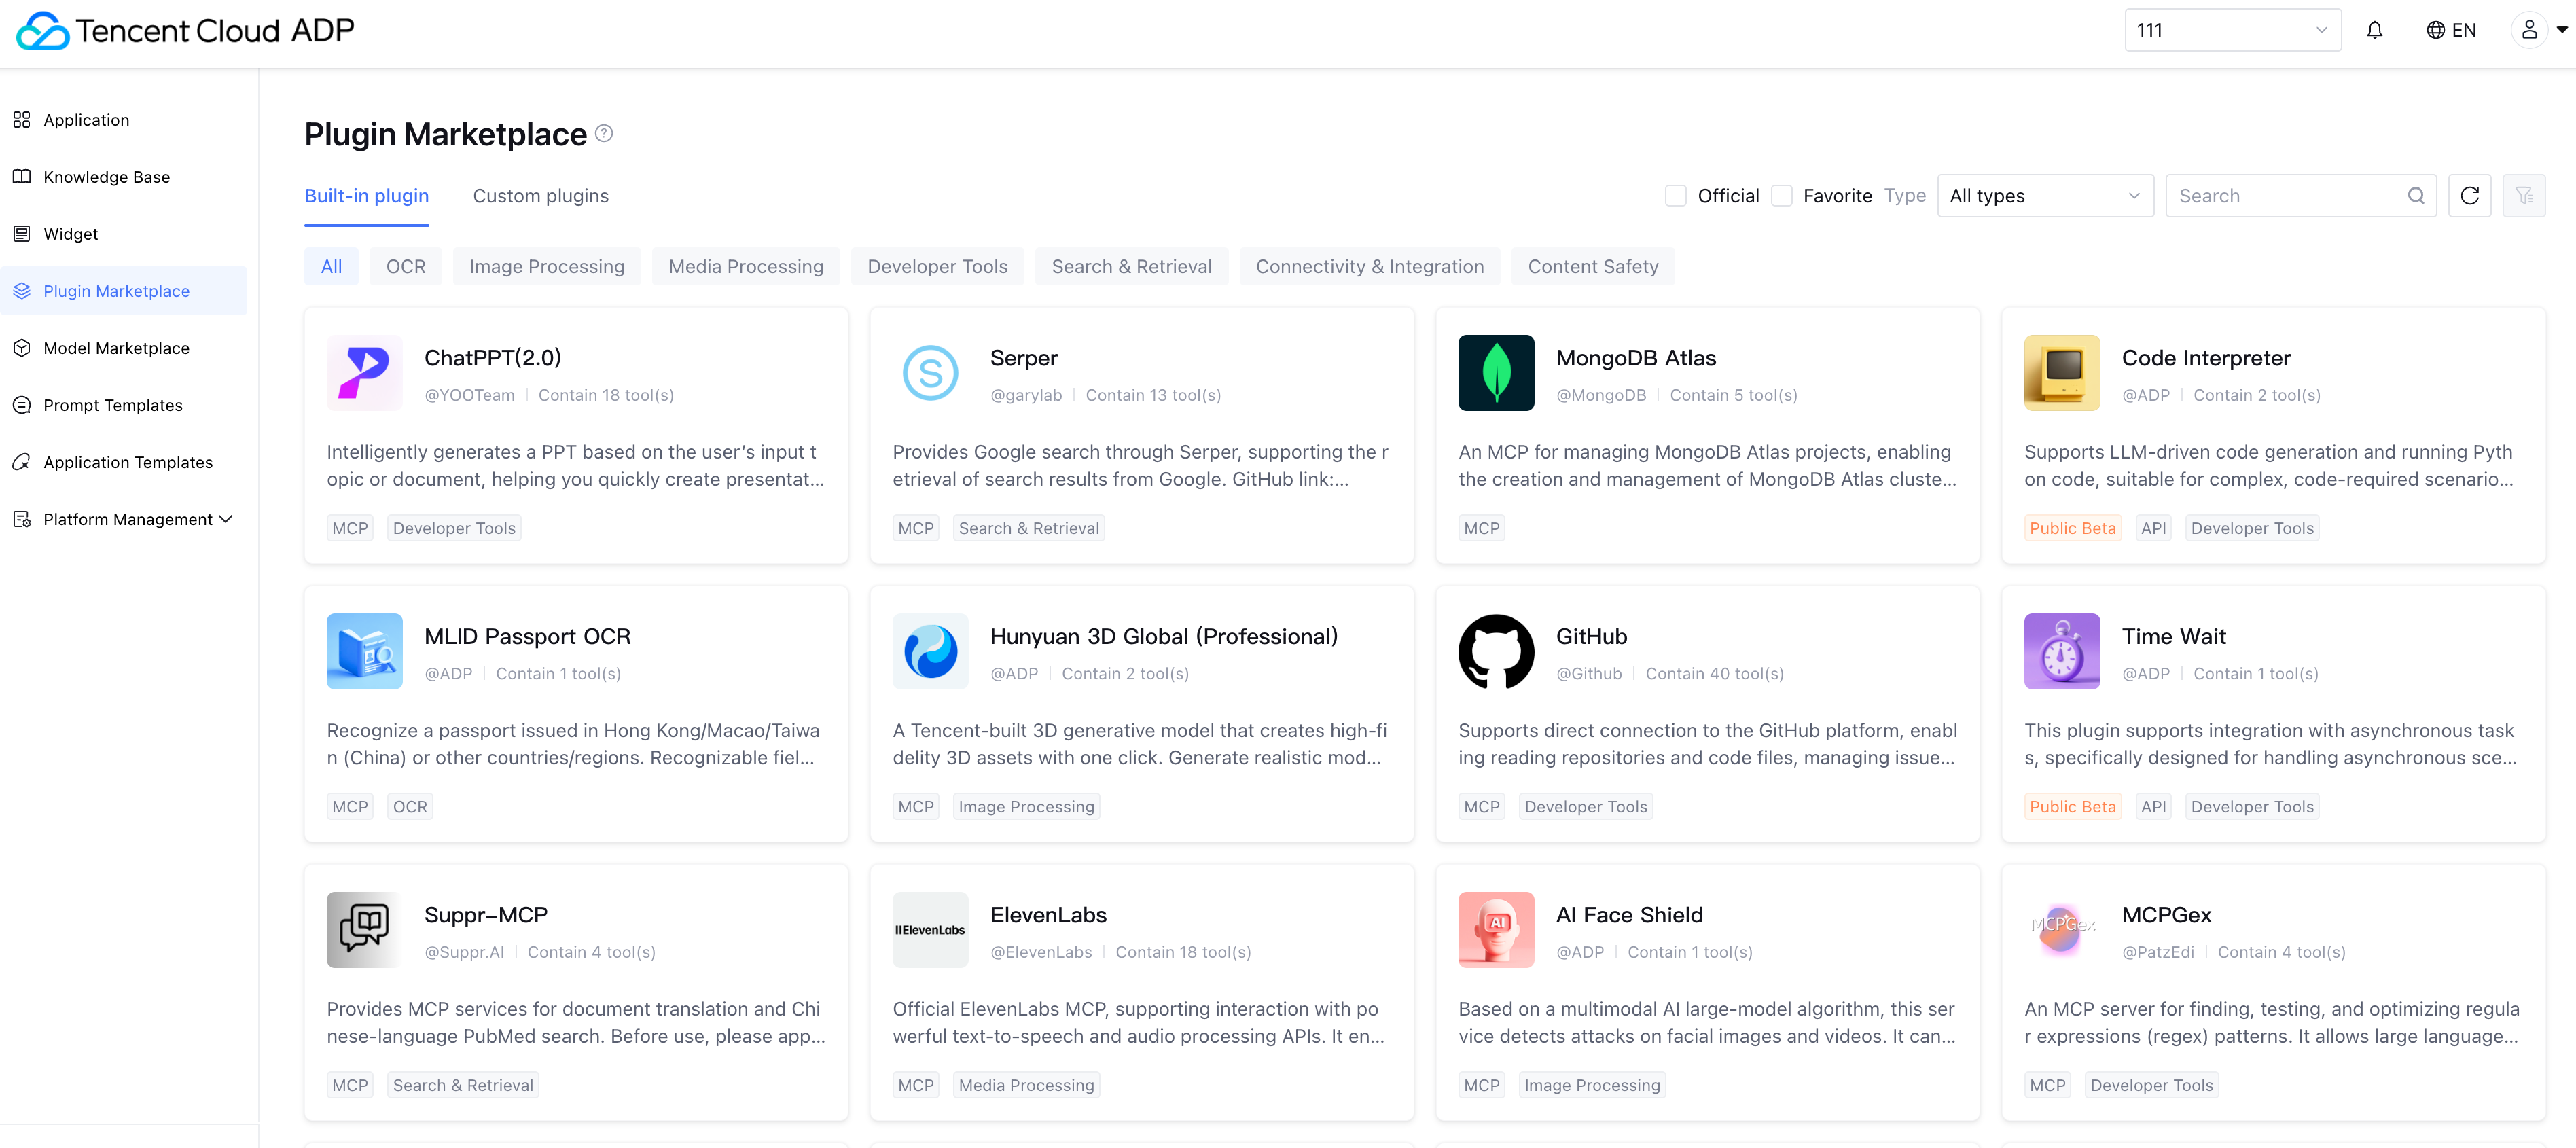
Task: Go to Knowledge Base page
Action: (x=106, y=177)
